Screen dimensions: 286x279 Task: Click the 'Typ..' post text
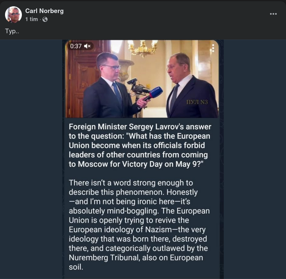tap(11, 31)
